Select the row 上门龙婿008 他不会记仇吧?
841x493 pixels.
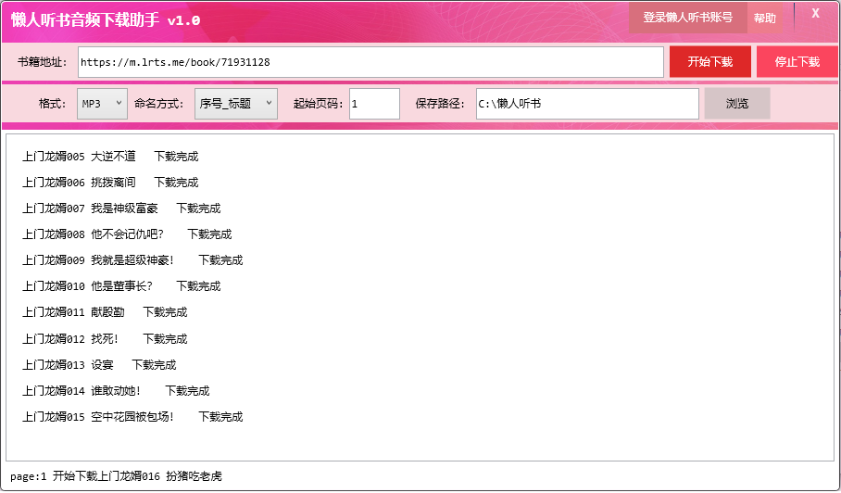coord(127,234)
